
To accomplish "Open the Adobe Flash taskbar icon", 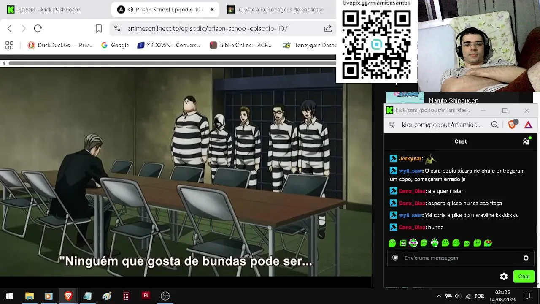I will coord(146,296).
